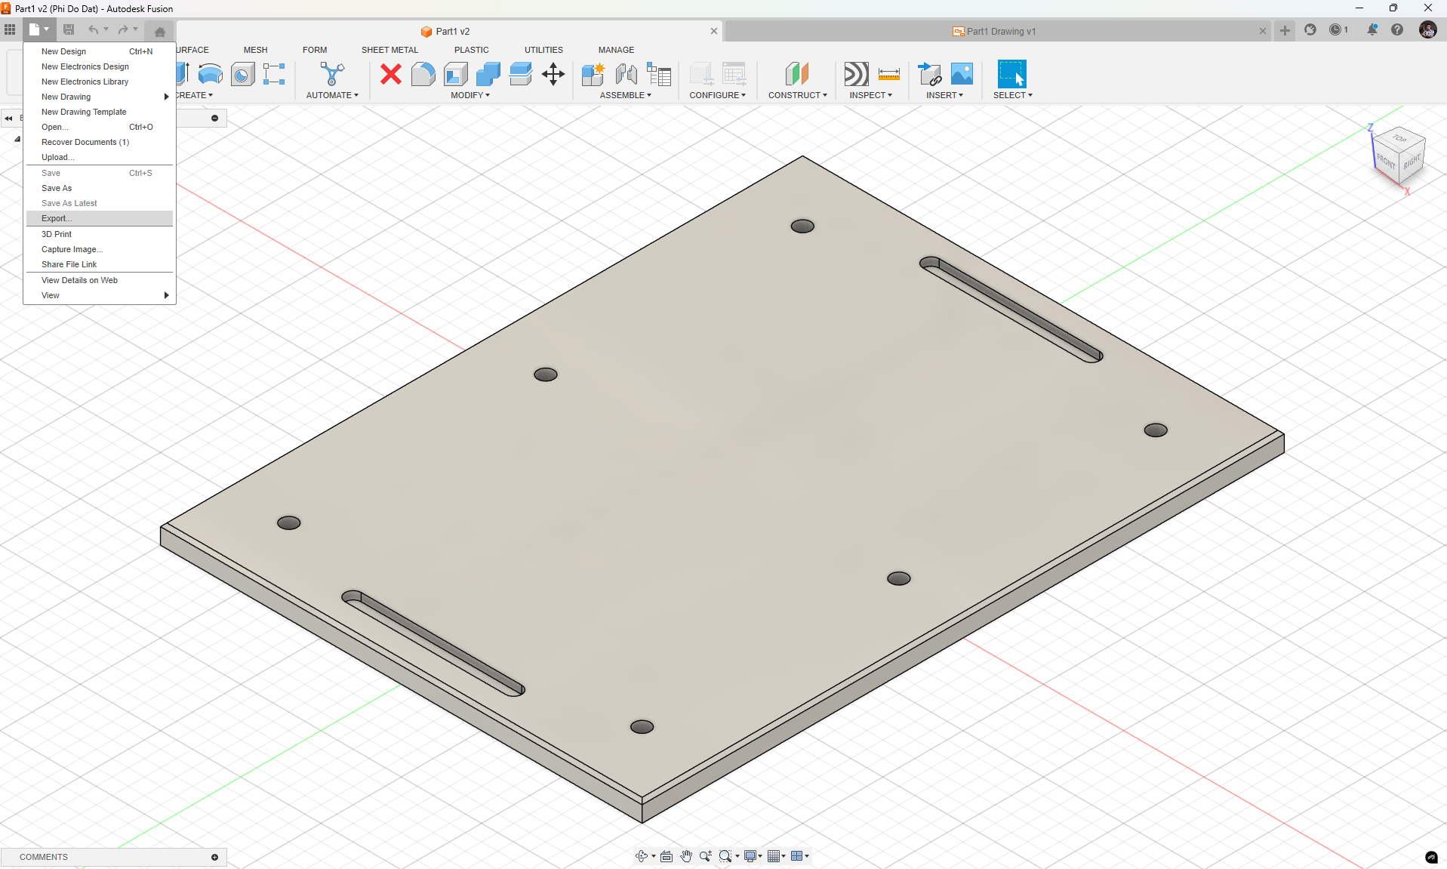Activate the Select tool icon
The width and height of the screenshot is (1447, 869).
pos(1011,74)
